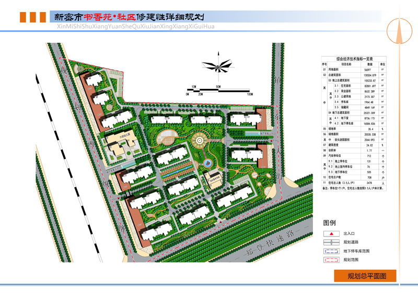Click the red triangle entrance legend symbol
Image resolution: width=418 pixels, height=296 pixels.
[x=331, y=234]
